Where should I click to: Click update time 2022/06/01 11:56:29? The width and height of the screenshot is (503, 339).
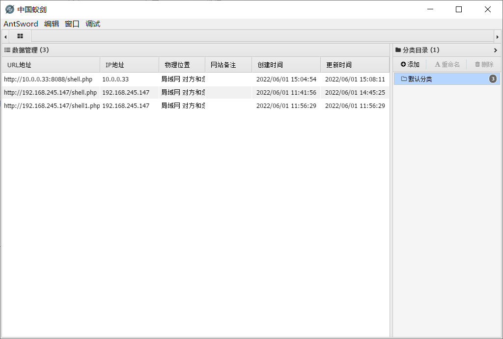(x=355, y=105)
